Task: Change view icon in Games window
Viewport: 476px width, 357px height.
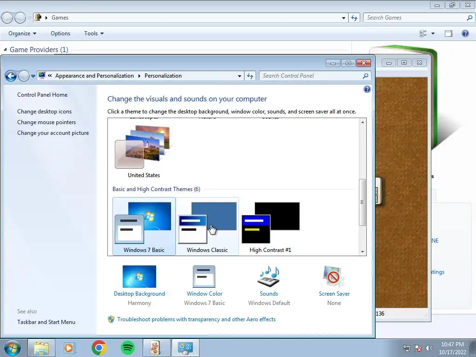Action: (423, 33)
